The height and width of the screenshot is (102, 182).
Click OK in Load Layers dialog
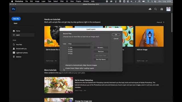click(x=116, y=35)
